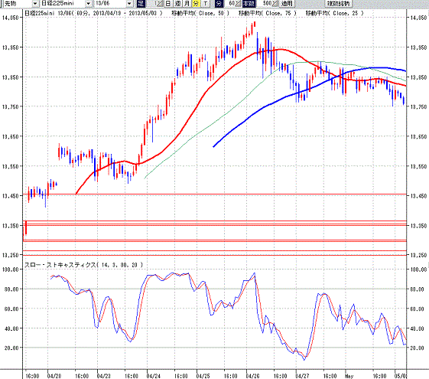Select the highlighted 分 minute timeframe button

click(x=196, y=3)
